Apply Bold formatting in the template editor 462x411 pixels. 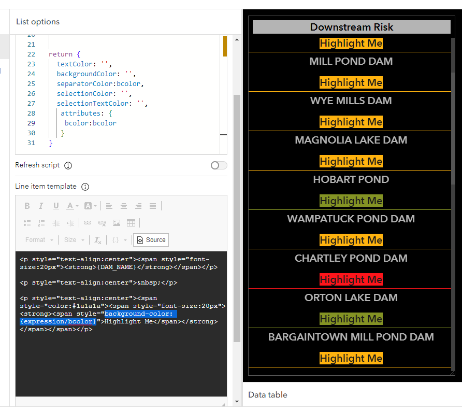(27, 206)
